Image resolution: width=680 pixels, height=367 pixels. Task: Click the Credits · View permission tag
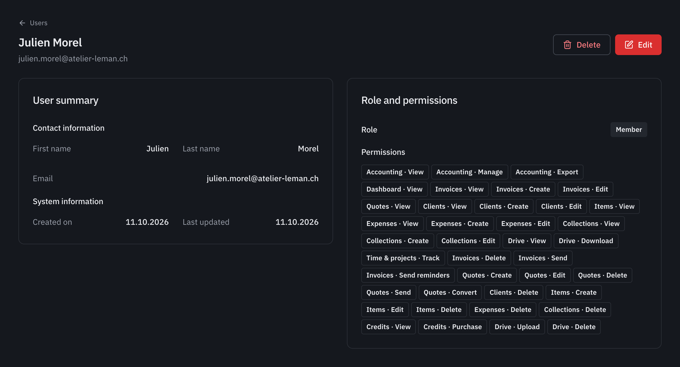[388, 327]
